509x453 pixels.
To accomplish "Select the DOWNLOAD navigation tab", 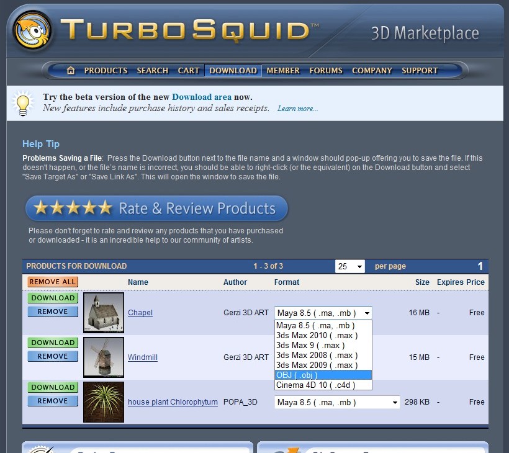I will pyautogui.click(x=233, y=70).
